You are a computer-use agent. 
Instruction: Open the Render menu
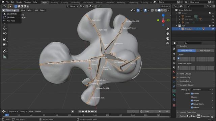point(19,2)
